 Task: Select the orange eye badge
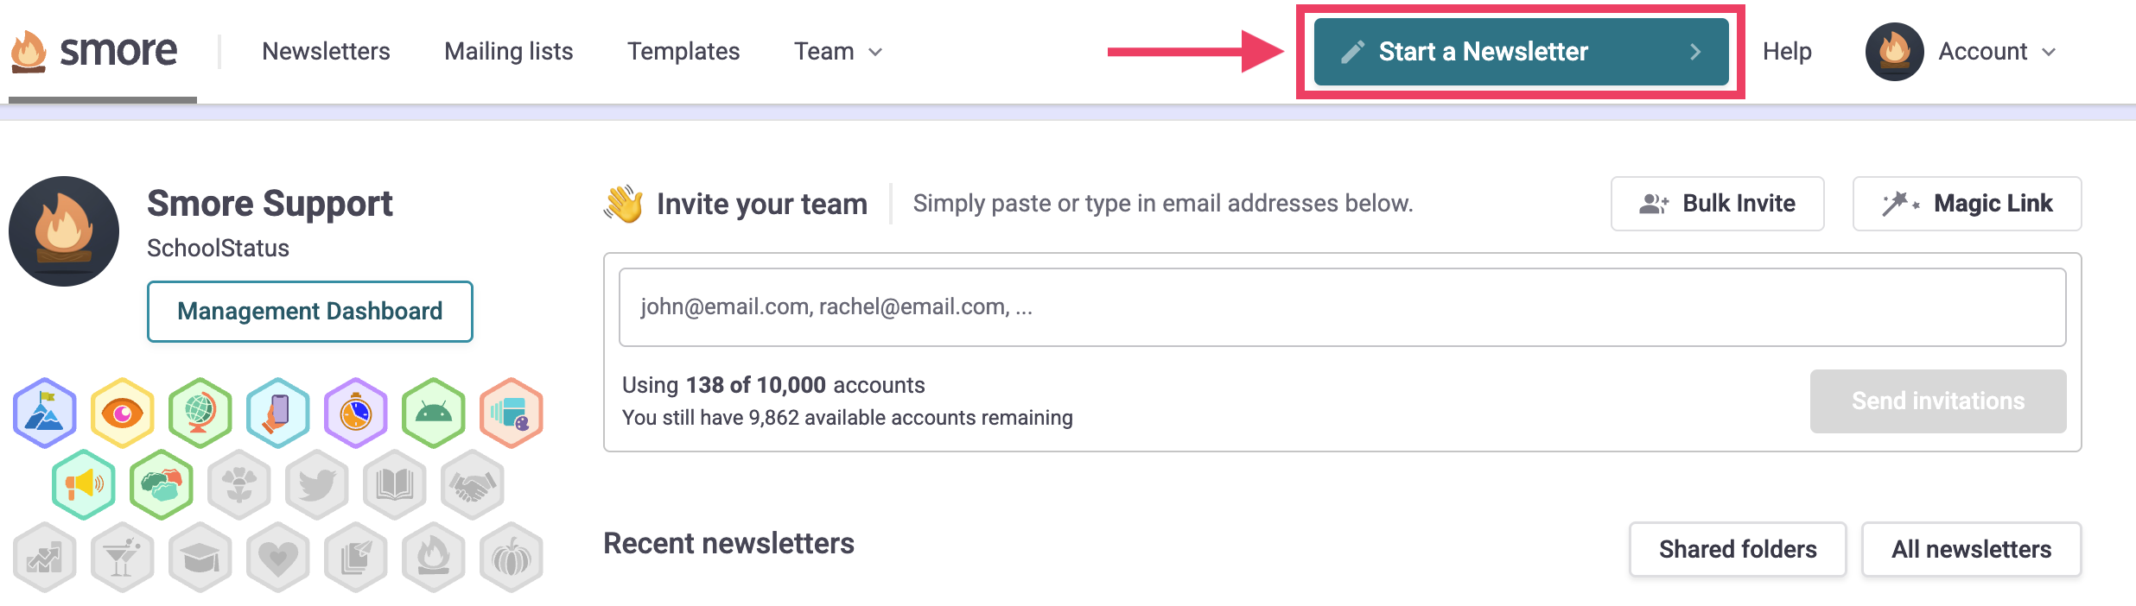[x=123, y=413]
